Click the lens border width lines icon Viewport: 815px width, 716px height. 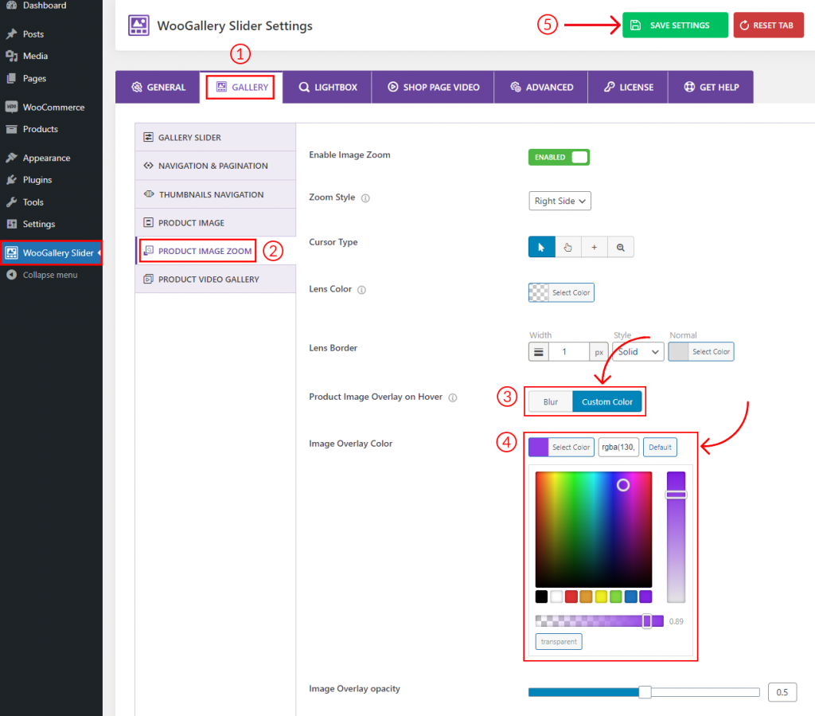coord(539,352)
